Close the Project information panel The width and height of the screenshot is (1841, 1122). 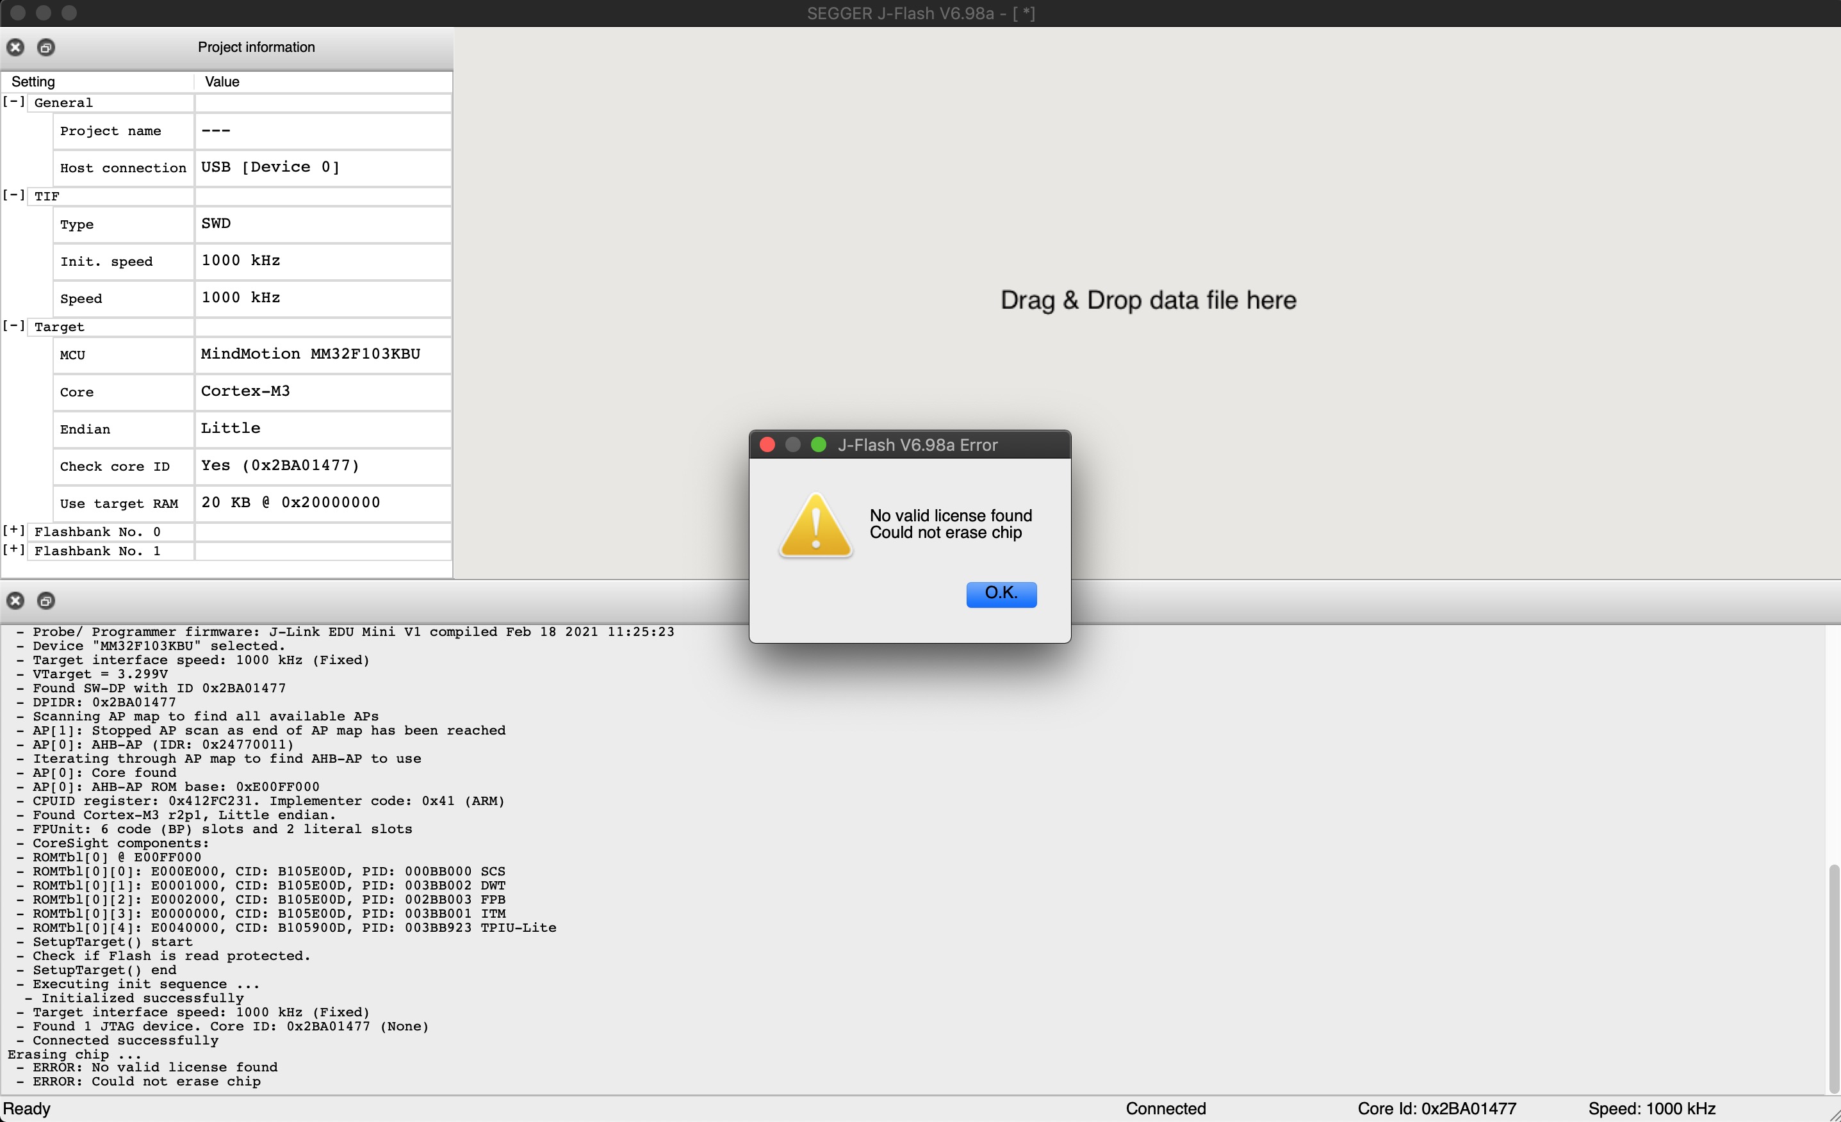pyautogui.click(x=15, y=47)
